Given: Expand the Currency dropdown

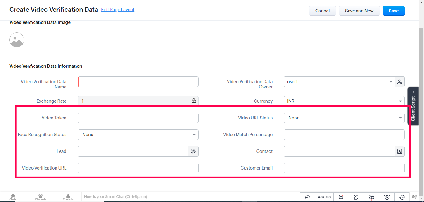Looking at the screenshot, I should coord(344,101).
